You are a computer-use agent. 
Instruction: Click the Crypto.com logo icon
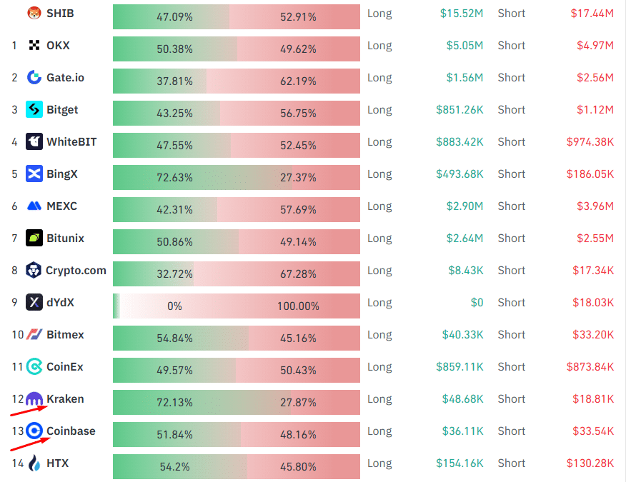34,270
